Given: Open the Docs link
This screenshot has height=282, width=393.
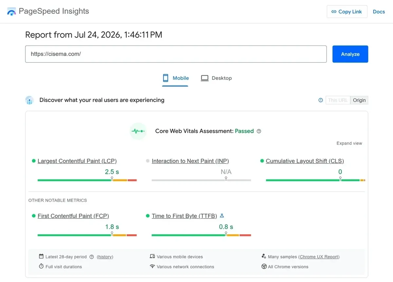Looking at the screenshot, I should 379,12.
